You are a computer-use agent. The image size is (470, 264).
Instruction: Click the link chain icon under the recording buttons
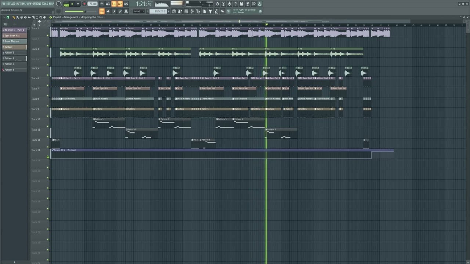(120, 11)
